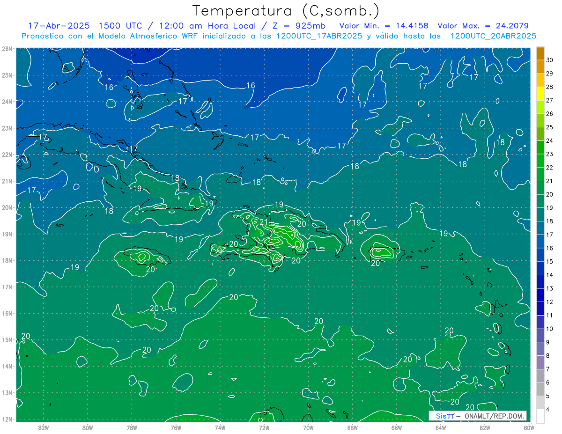The image size is (562, 434).
Task: Select the white swatch labeled 4
Action: pyautogui.click(x=540, y=416)
